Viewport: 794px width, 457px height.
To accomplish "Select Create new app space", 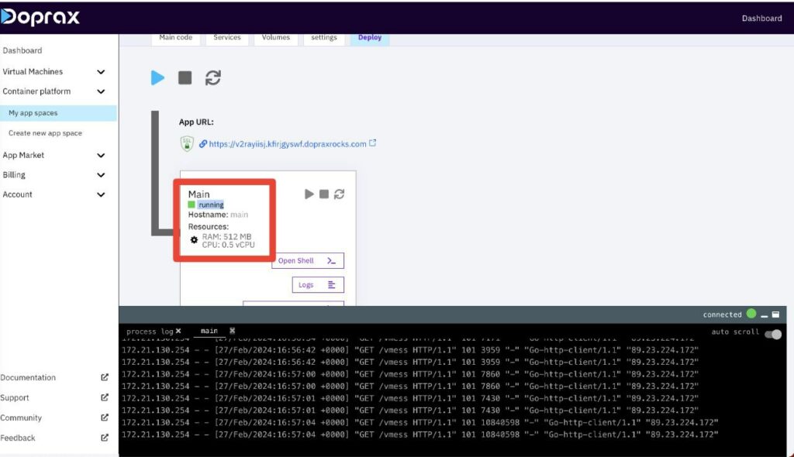I will [45, 133].
